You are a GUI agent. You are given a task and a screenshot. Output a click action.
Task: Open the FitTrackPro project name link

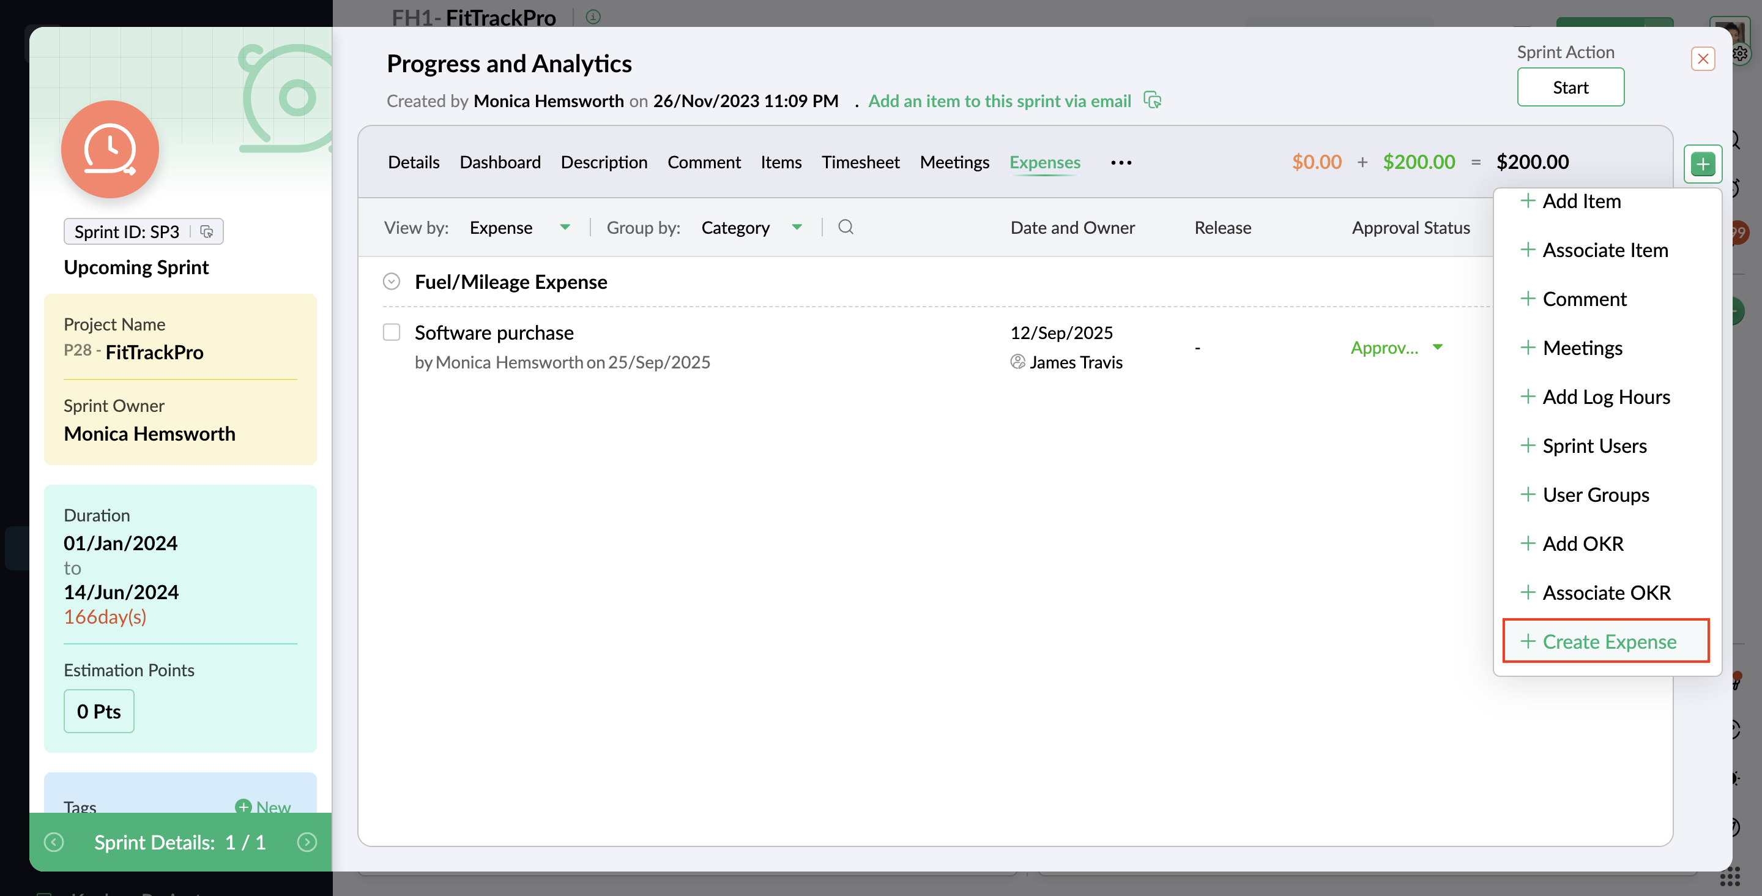pos(155,352)
